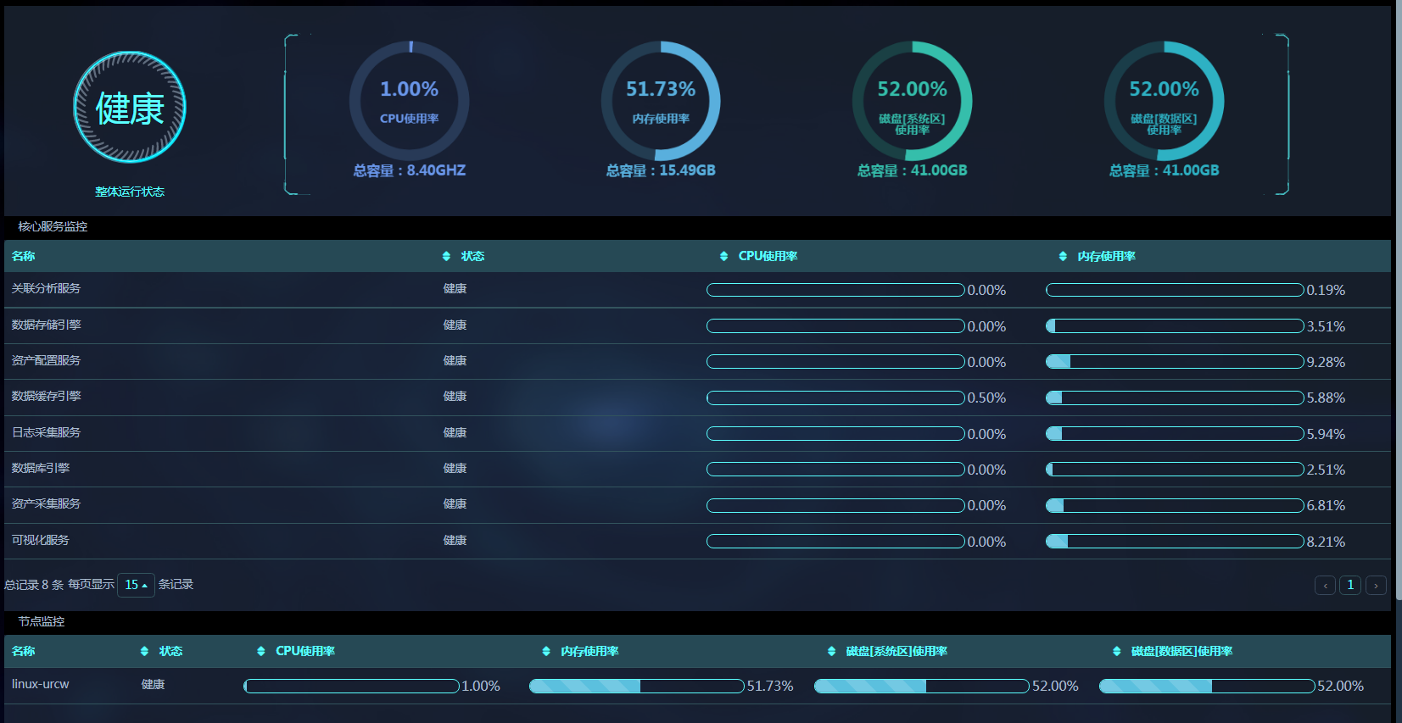Select the linux-urcw node name

[41, 684]
